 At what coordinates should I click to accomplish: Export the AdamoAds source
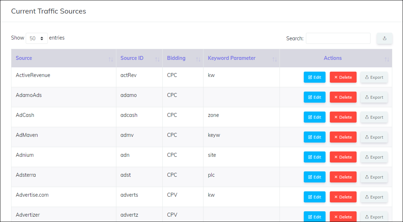pyautogui.click(x=374, y=97)
